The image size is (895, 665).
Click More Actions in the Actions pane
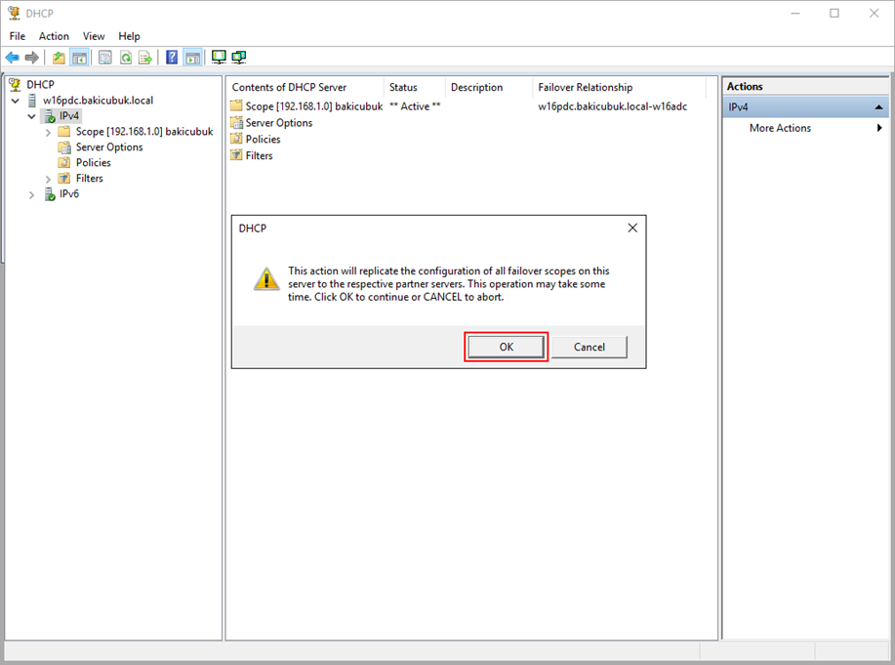tap(780, 128)
